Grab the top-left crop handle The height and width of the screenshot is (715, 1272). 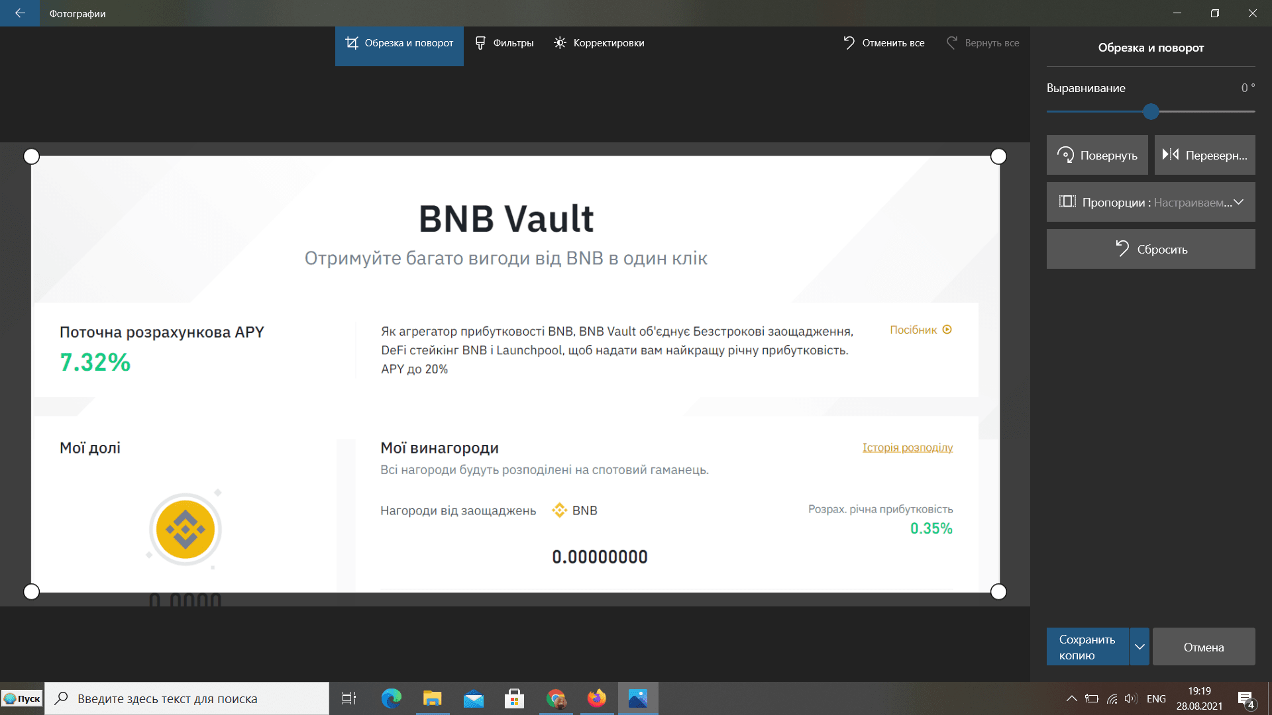tap(31, 156)
